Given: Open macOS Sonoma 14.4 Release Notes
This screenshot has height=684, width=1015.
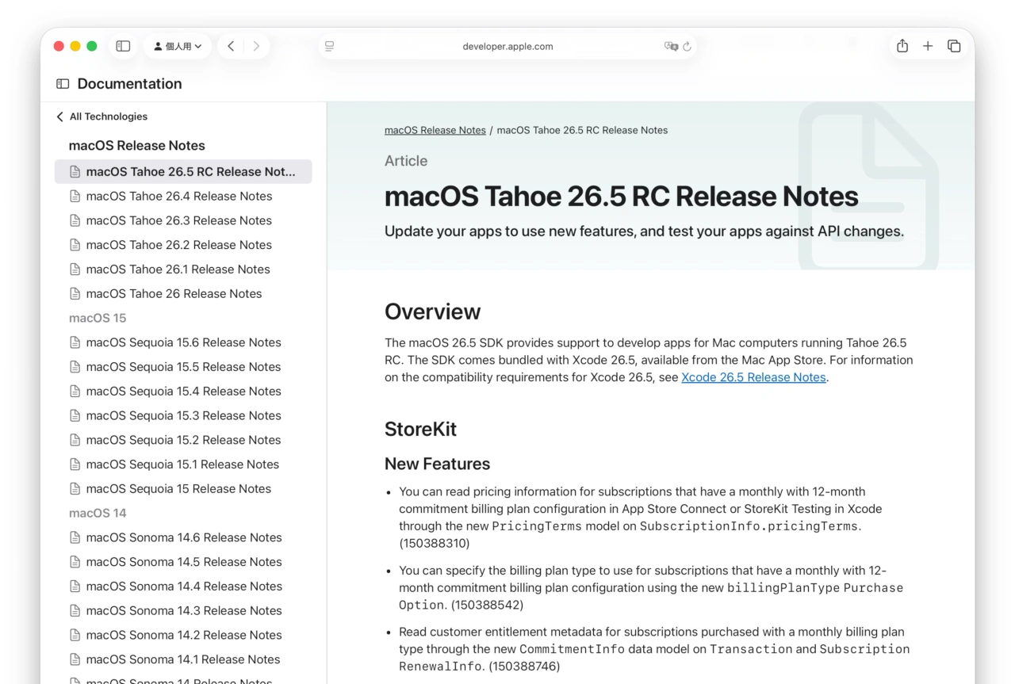Looking at the screenshot, I should point(184,587).
